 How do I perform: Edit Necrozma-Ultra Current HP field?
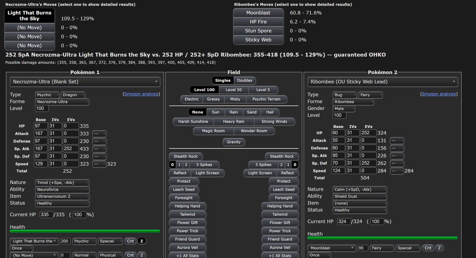tap(46, 214)
